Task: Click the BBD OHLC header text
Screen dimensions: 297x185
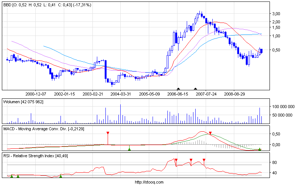Action: [48, 5]
